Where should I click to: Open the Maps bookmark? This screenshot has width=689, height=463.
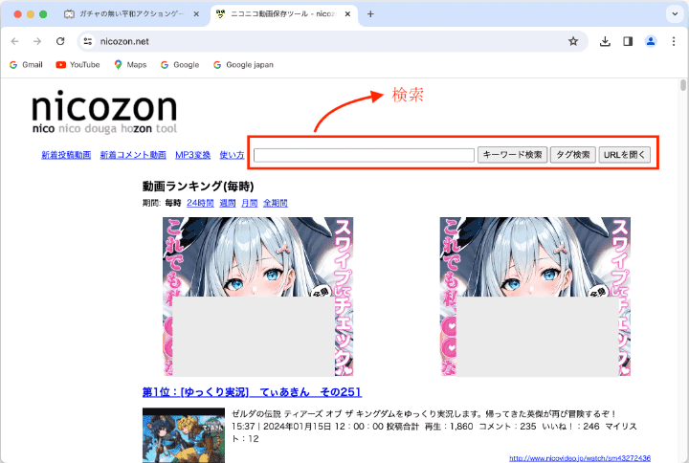130,65
